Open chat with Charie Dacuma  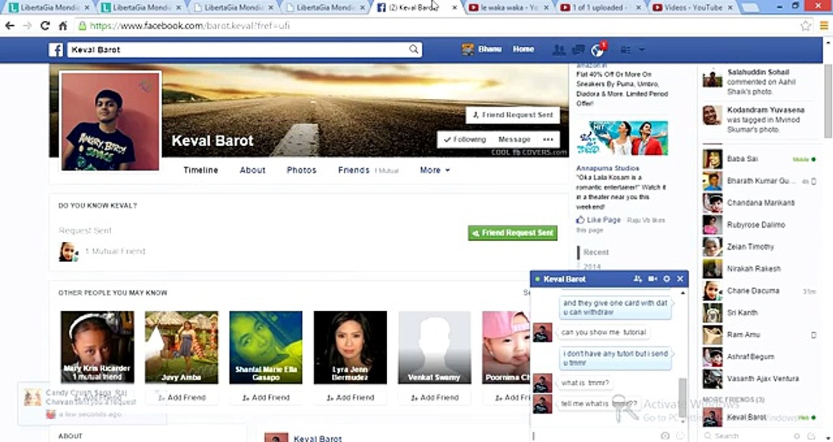pos(760,291)
